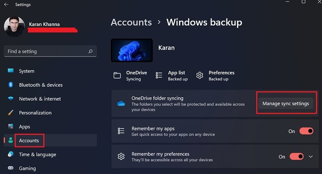Click the Karan device name
Screen dimensions: 322x174
click(x=167, y=48)
